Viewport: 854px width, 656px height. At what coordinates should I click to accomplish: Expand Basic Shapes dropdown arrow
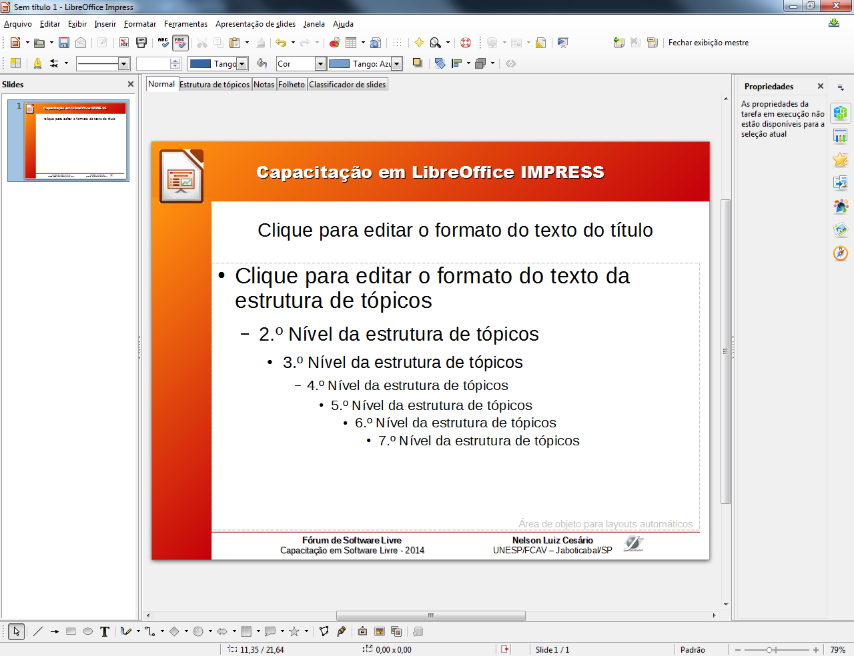tap(186, 631)
